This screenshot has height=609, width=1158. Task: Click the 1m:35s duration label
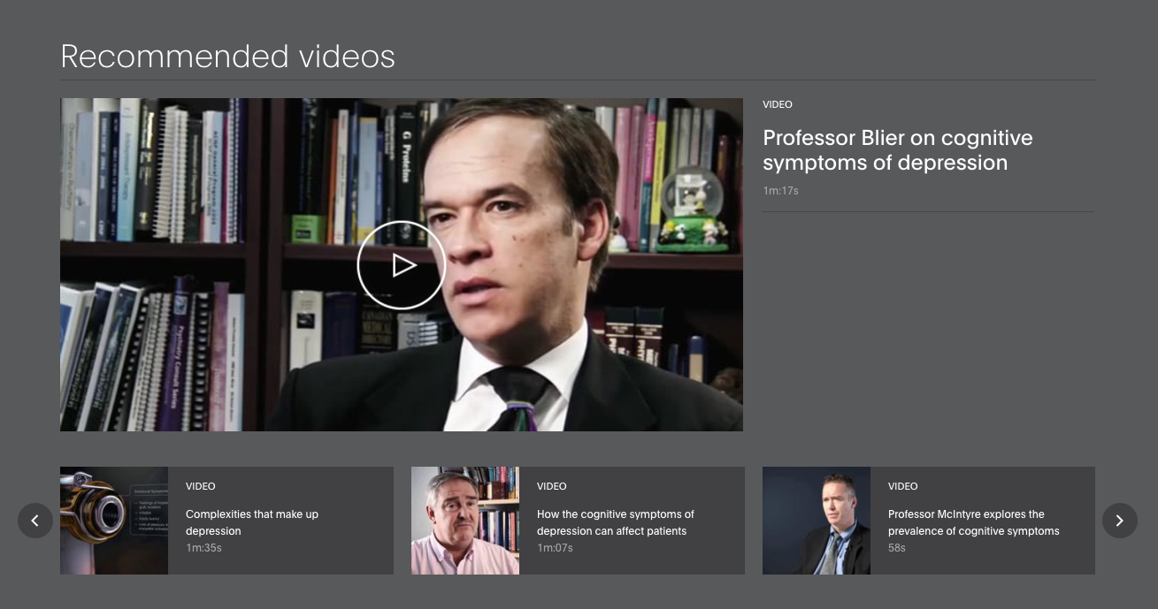(x=203, y=548)
